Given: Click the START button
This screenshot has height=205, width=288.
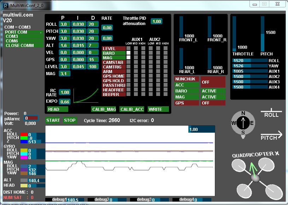Looking at the screenshot, I should tap(53, 120).
